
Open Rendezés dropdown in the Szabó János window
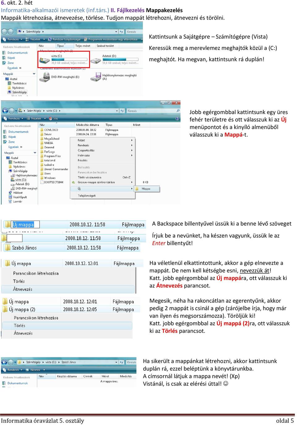[x=13, y=370]
